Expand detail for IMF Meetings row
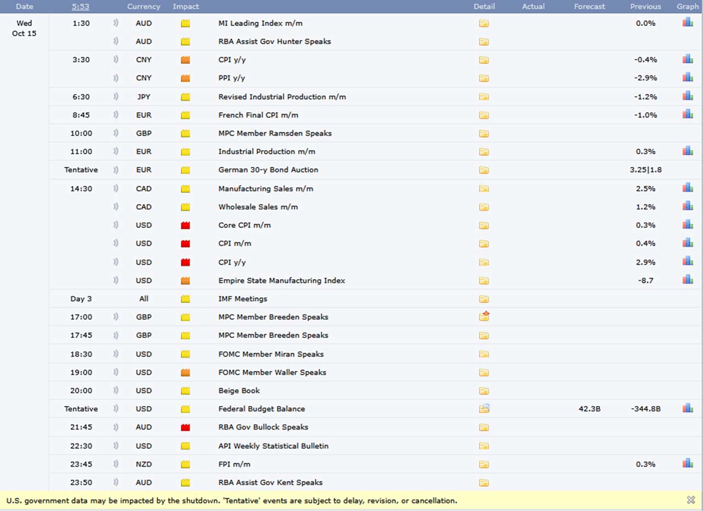 coord(483,299)
